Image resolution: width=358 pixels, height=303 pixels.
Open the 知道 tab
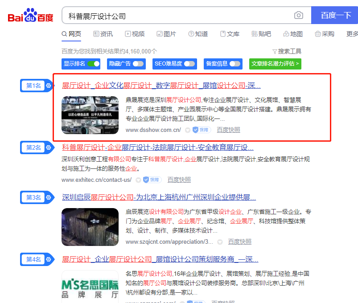[198, 34]
